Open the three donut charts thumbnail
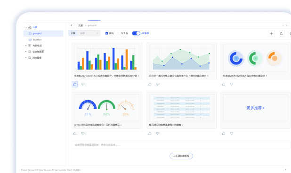 click(x=255, y=58)
